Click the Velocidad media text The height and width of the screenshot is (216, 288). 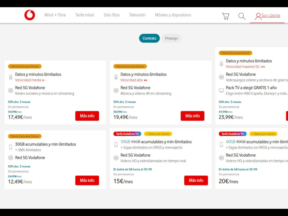point(28,80)
